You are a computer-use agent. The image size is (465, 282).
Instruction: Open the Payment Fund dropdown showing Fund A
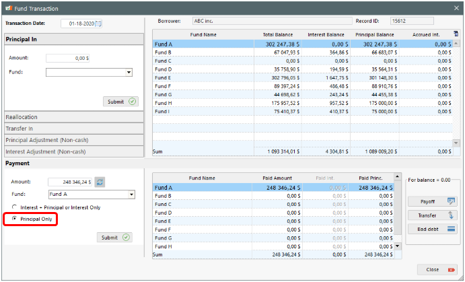131,195
